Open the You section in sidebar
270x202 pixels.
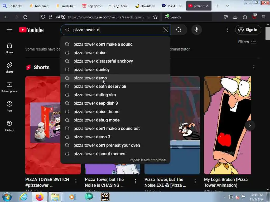[x=9, y=107]
